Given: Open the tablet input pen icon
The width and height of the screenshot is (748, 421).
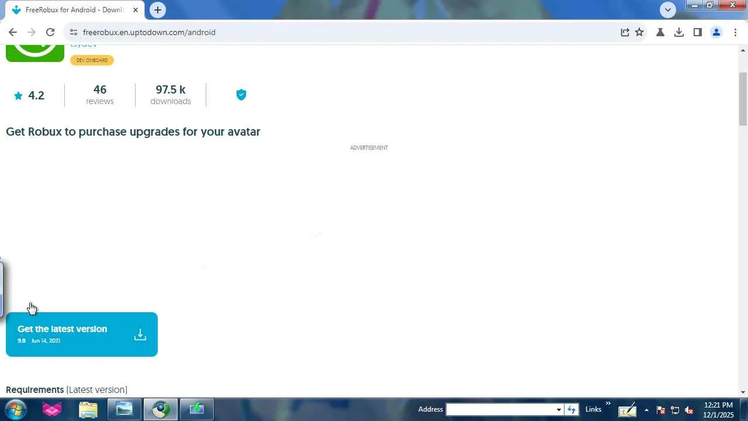Looking at the screenshot, I should point(627,409).
